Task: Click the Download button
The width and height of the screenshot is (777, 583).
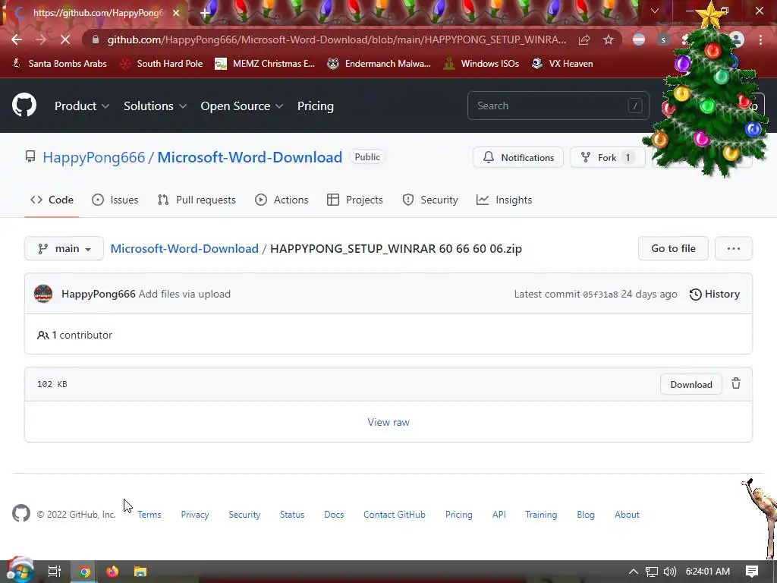Action: [690, 385]
